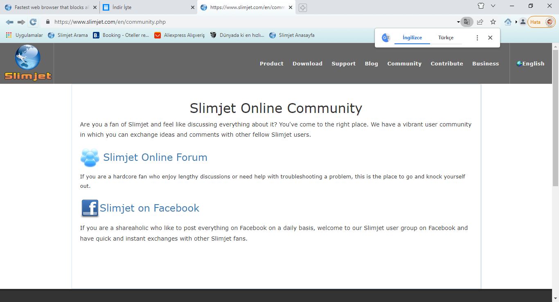Viewport: 559px width, 302px height.
Task: Open the Slimjet Arama bookmark
Action: coord(68,35)
